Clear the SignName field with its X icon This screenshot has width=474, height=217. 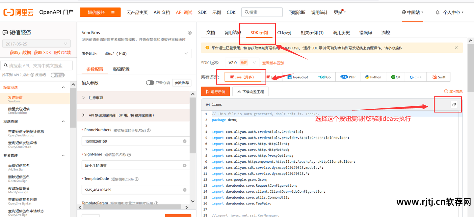coord(185,166)
